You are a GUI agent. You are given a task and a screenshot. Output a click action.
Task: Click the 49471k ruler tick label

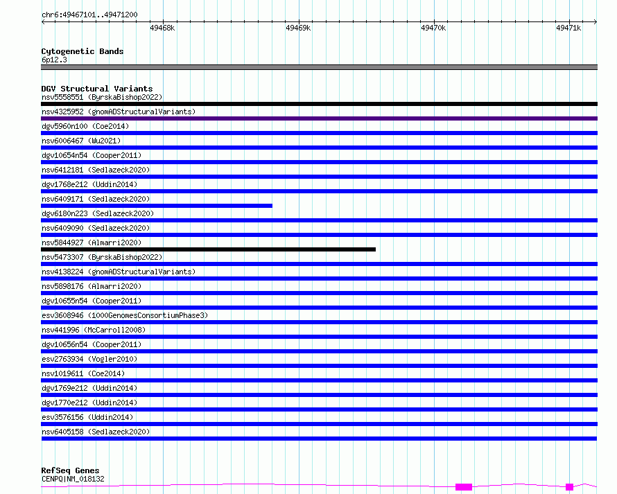click(568, 28)
